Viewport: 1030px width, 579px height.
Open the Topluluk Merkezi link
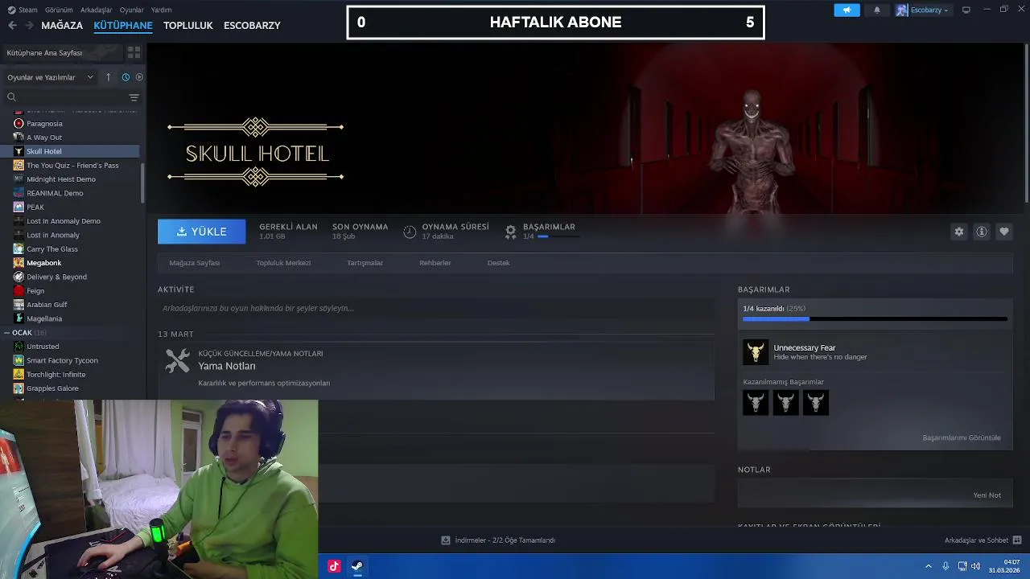pos(283,263)
